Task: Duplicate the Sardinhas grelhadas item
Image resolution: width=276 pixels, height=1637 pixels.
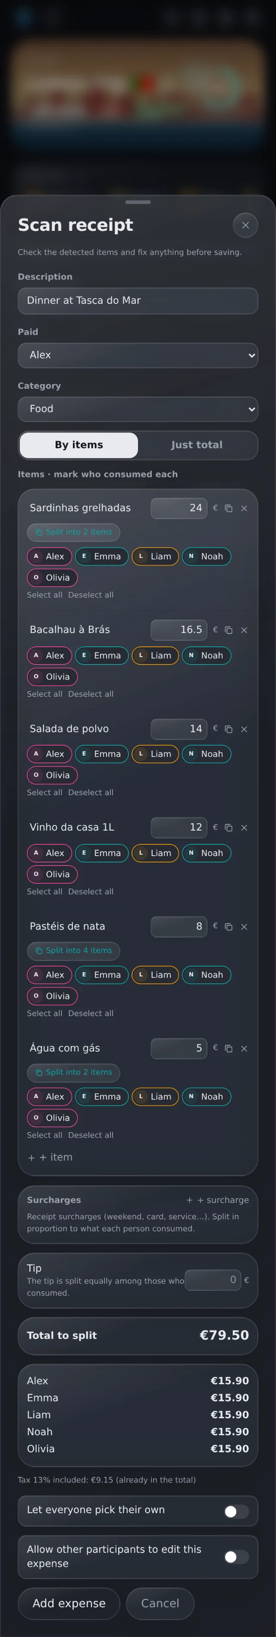Action: 229,508
